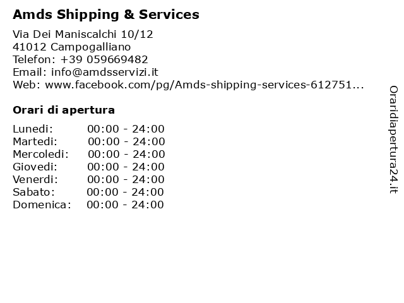Click the Martedi opening hours
Screen dimensions: 404x303
click(126, 141)
